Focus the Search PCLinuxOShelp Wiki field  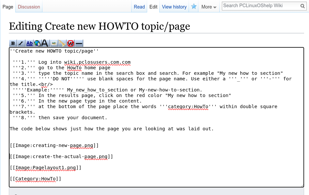pos(260,6)
